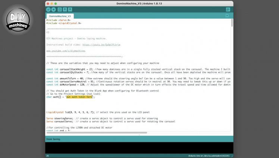Zoom the window with the green button
This screenshot has width=279, height=158.
(56, 3)
